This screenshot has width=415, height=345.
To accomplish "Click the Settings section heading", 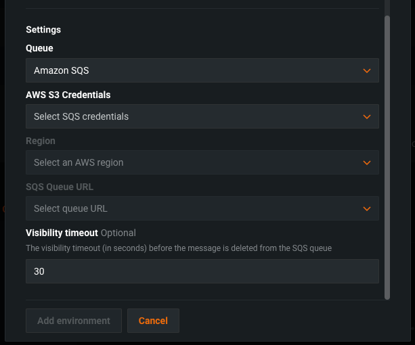I will coord(43,30).
